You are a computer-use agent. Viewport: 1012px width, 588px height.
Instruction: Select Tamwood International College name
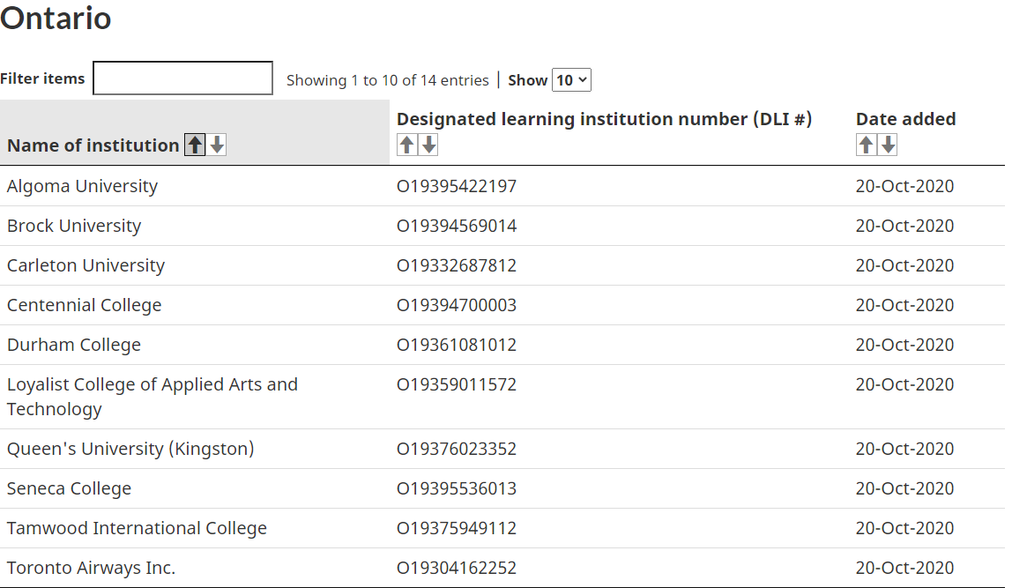tap(137, 528)
